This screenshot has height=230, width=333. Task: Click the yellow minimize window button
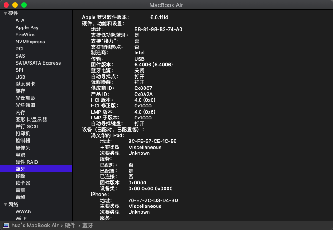pos(15,5)
